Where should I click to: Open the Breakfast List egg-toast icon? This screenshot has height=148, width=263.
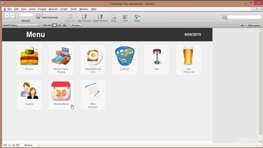tap(93, 56)
